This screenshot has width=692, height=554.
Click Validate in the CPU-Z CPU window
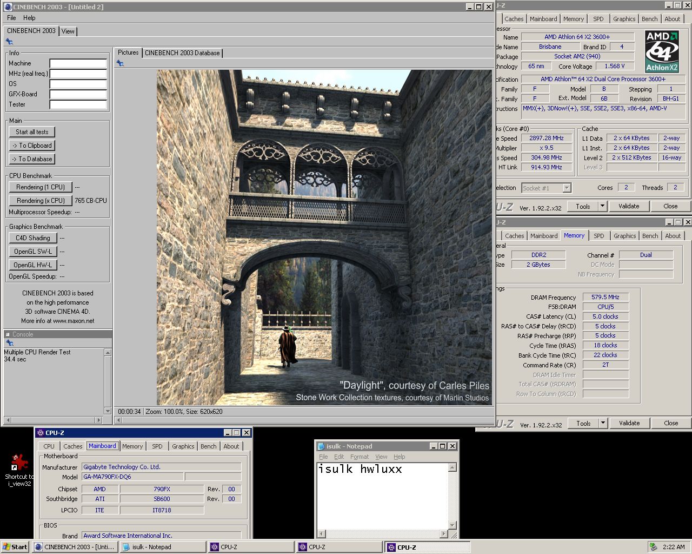pyautogui.click(x=629, y=206)
